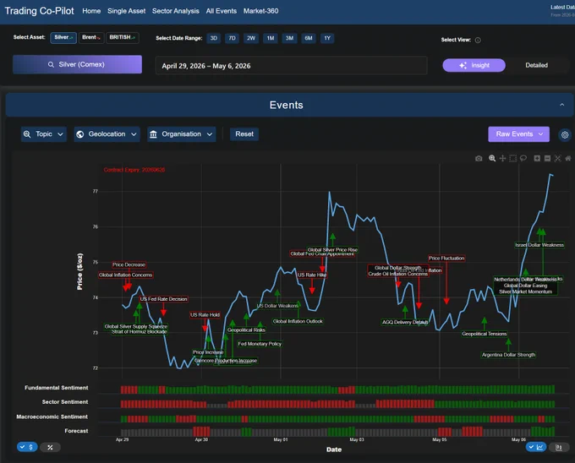This screenshot has height=463, width=575.
Task: Collapse the Events panel chevron
Action: (561, 105)
